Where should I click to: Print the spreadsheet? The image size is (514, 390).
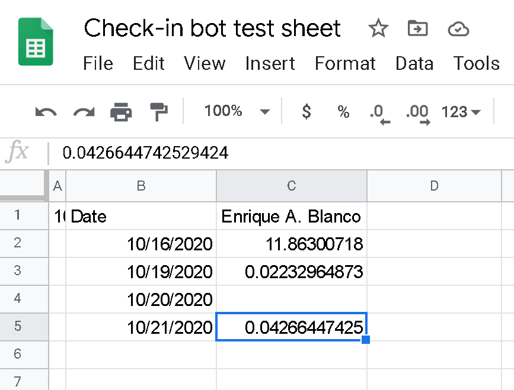tap(122, 112)
